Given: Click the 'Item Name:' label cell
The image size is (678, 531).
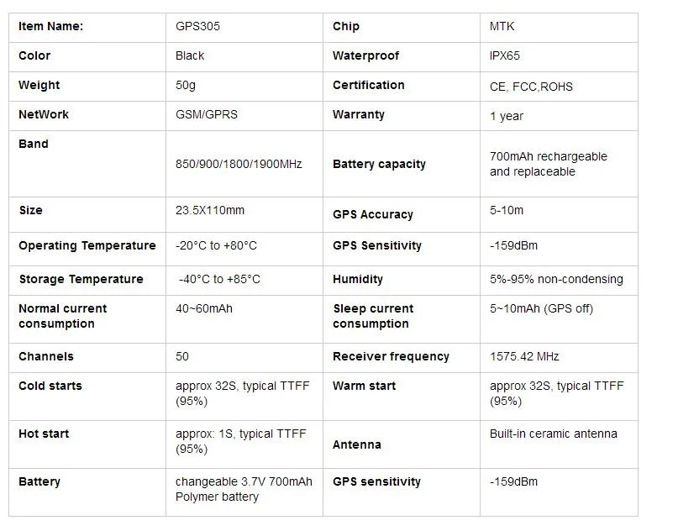Looking at the screenshot, I should [x=50, y=26].
